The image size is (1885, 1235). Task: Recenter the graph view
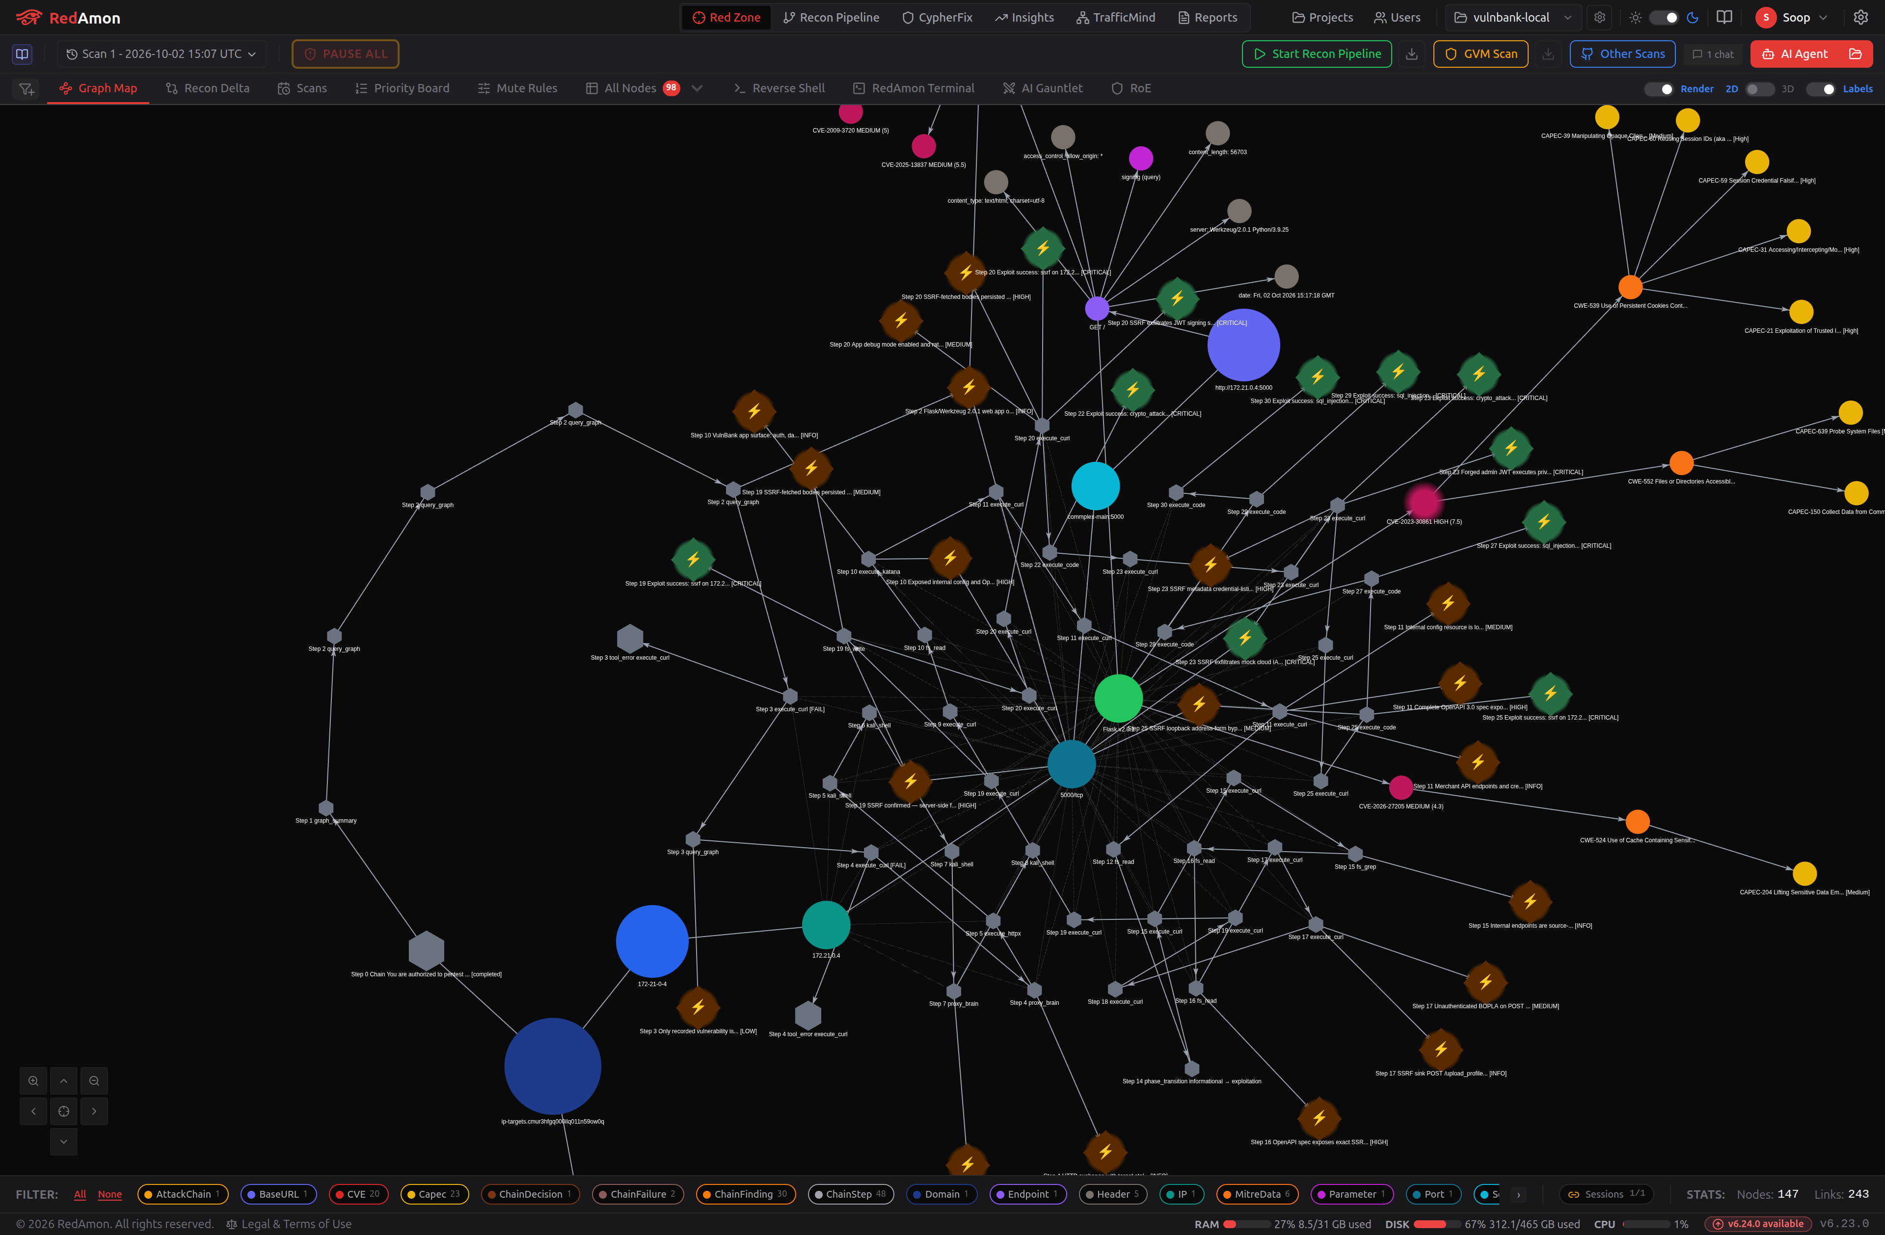click(63, 1111)
